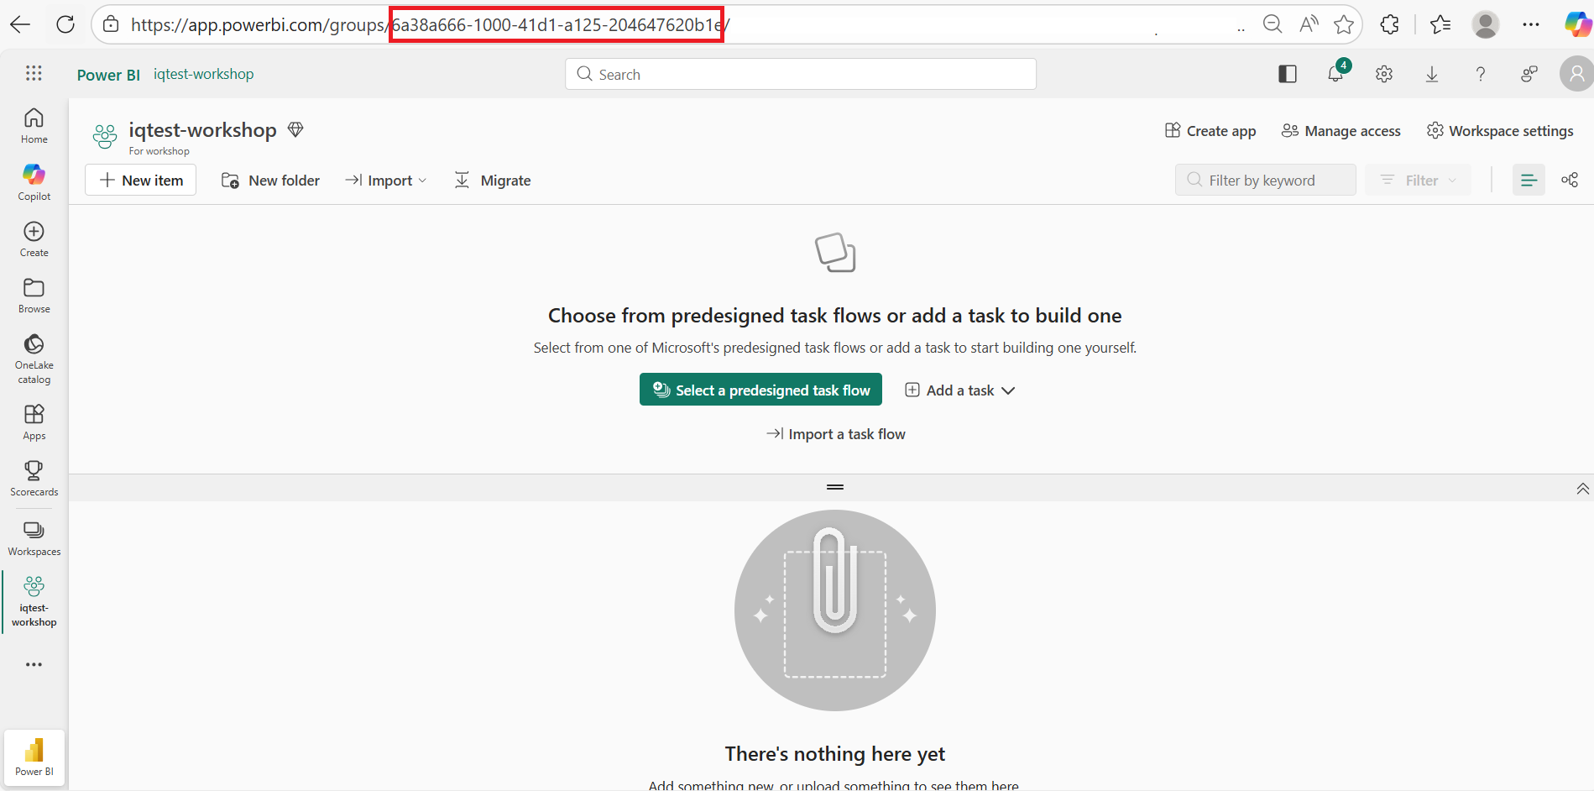This screenshot has width=1594, height=791.
Task: Open the Scorecards section
Action: click(34, 477)
